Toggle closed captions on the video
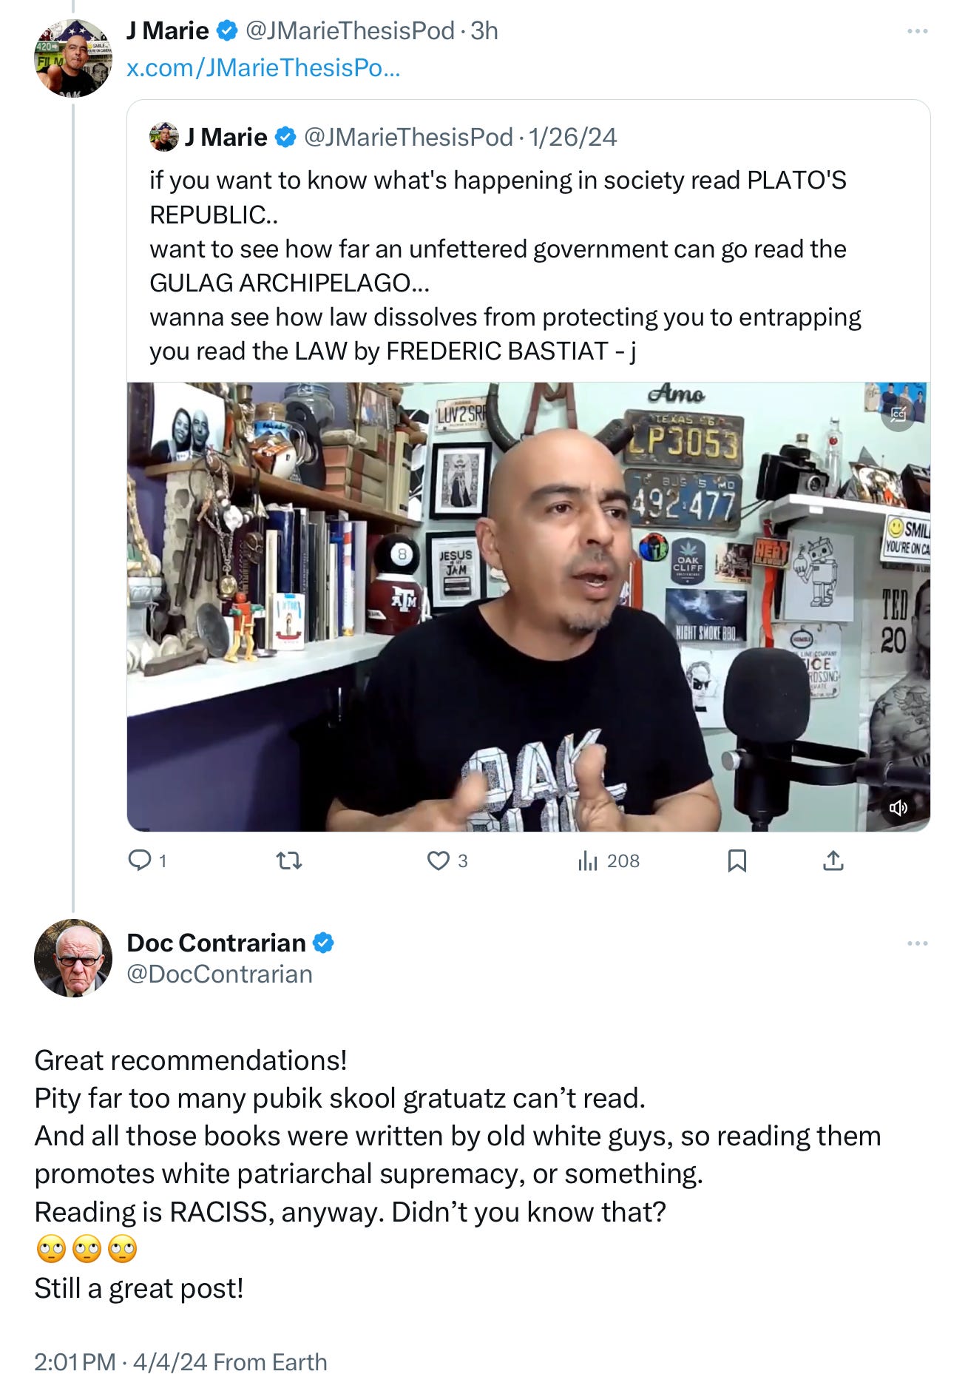 tap(898, 414)
